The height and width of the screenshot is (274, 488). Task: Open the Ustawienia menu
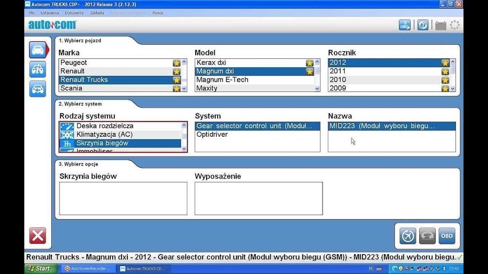(49, 13)
